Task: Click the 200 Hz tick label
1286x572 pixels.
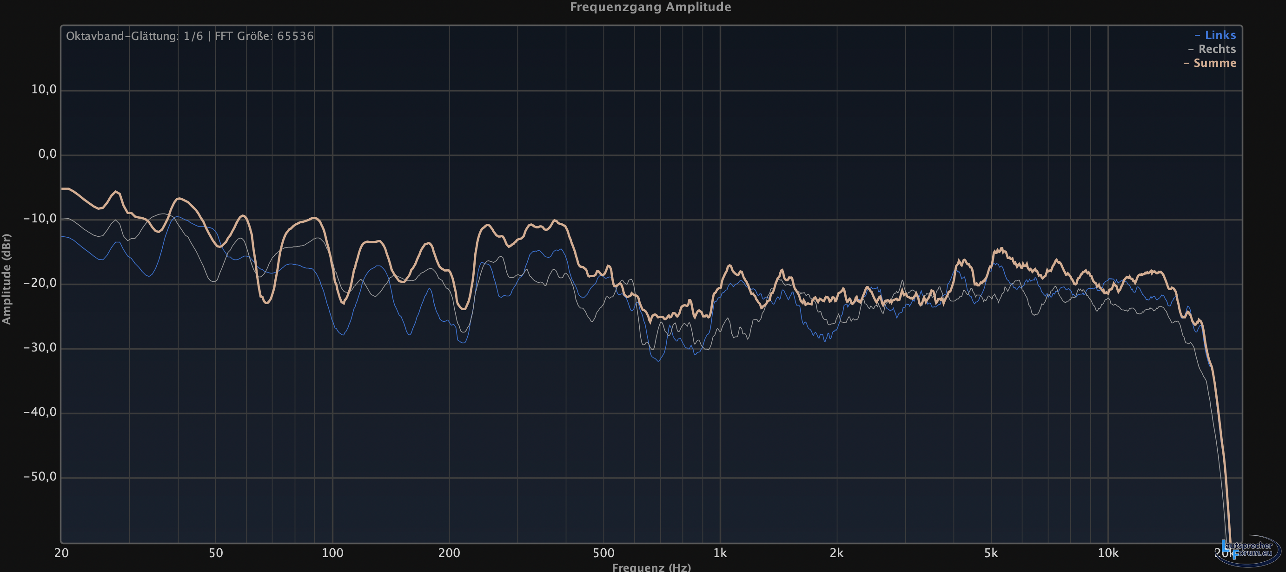Action: click(x=449, y=553)
